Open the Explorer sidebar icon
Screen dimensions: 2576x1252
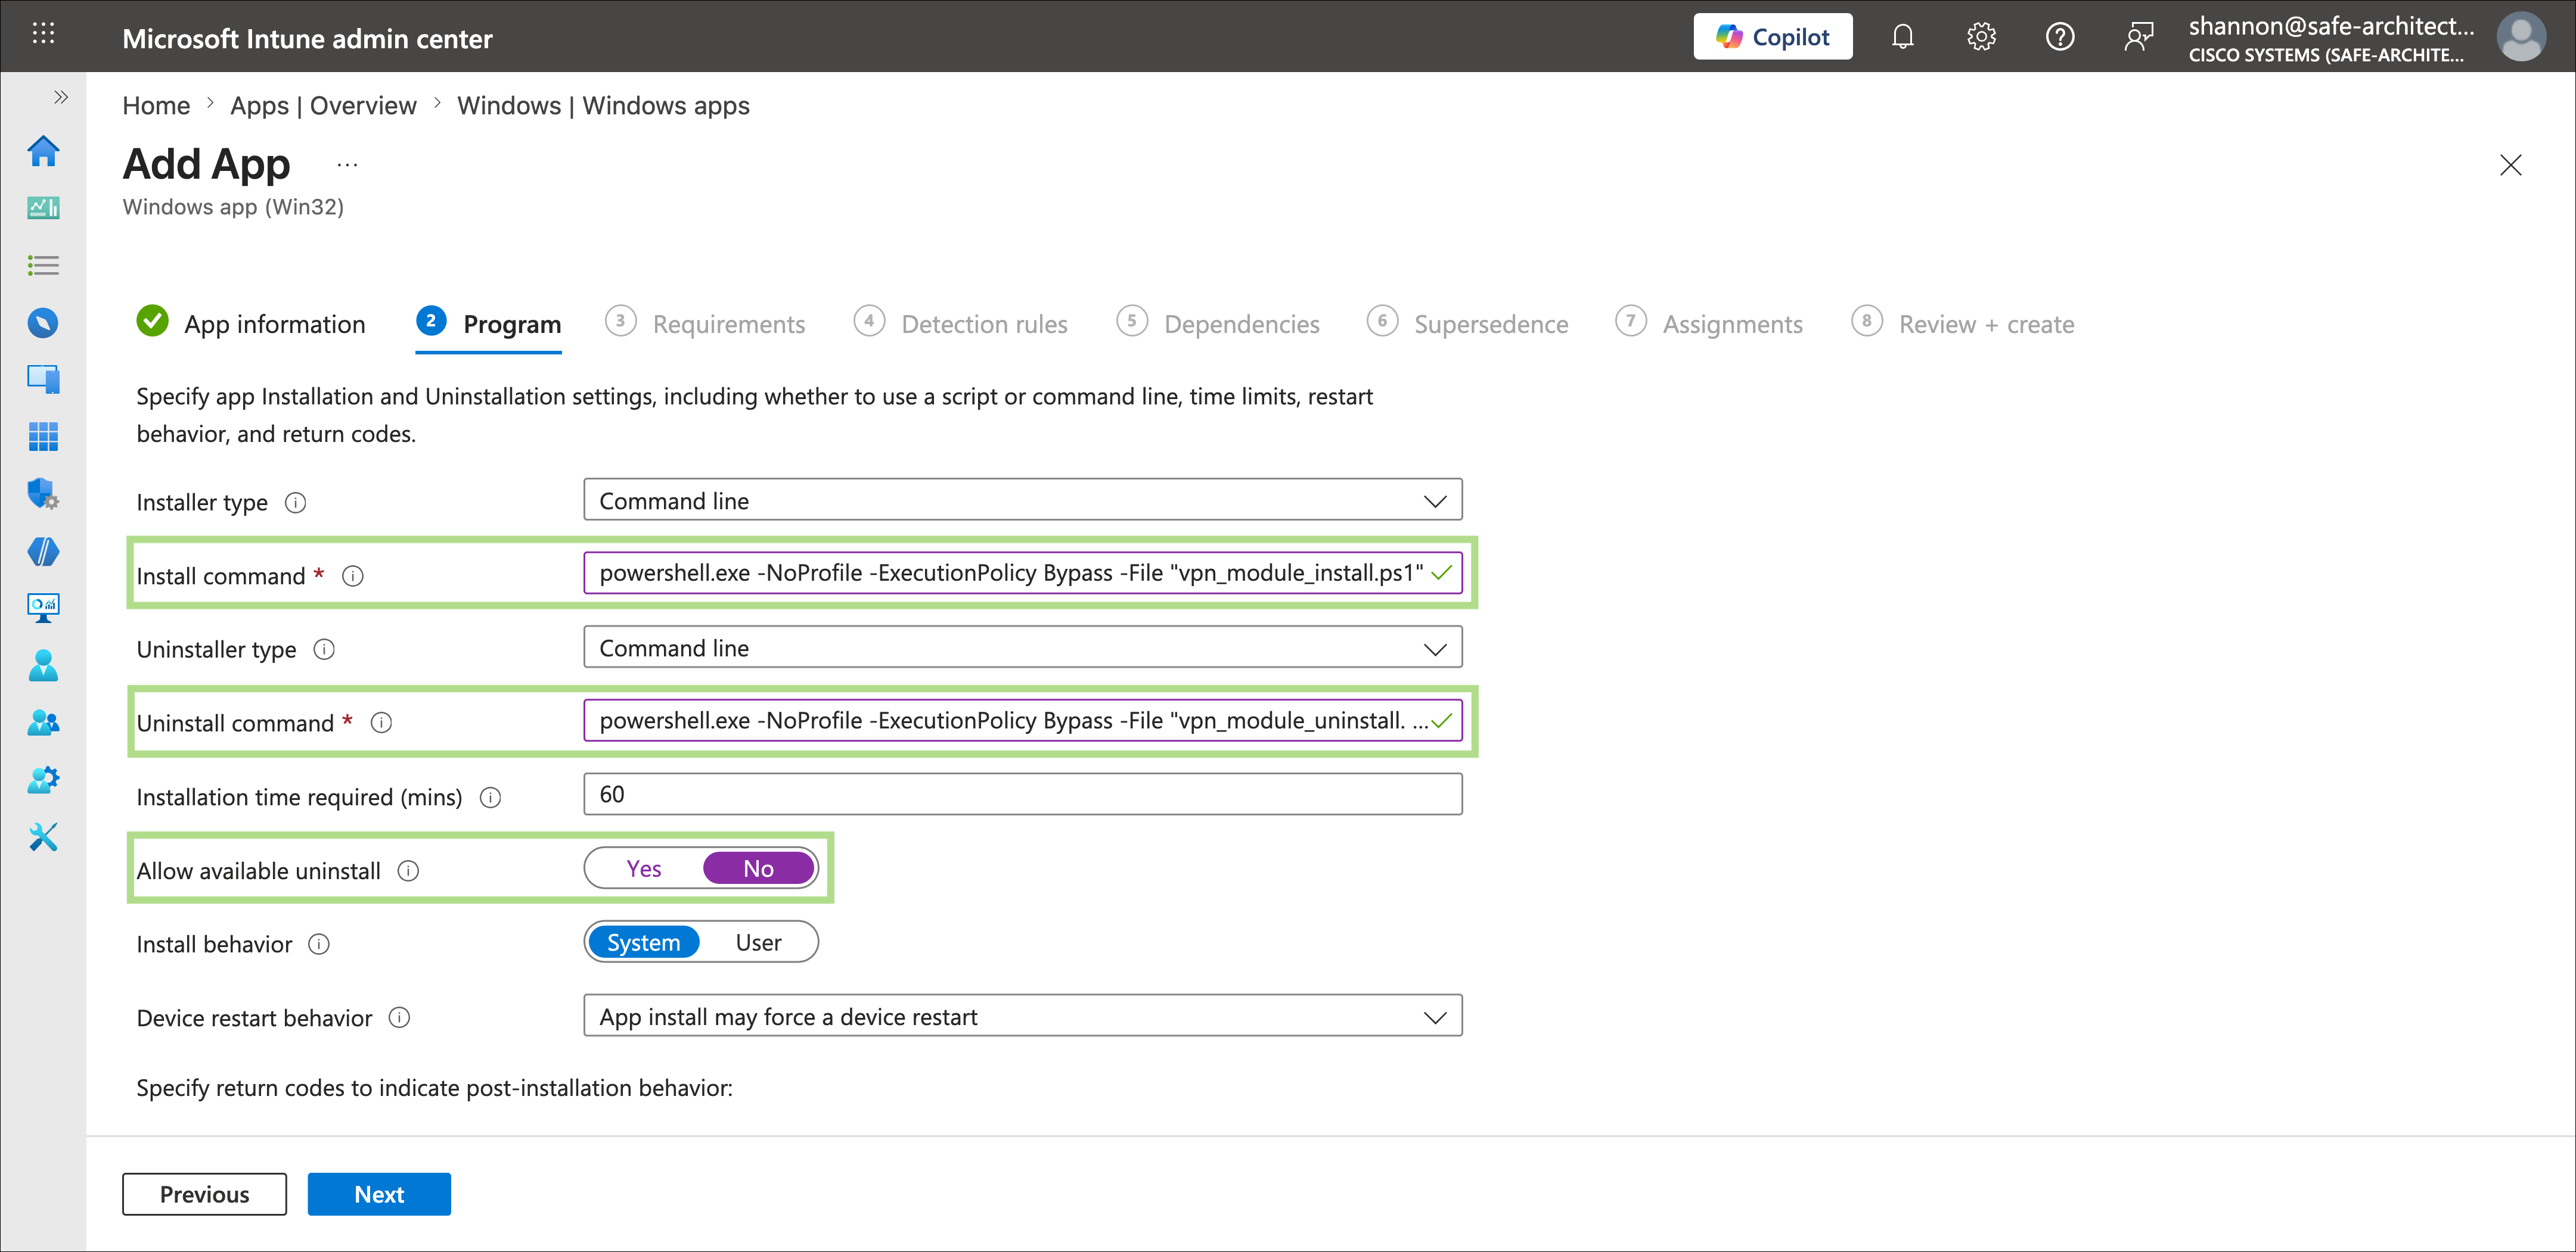(43, 323)
